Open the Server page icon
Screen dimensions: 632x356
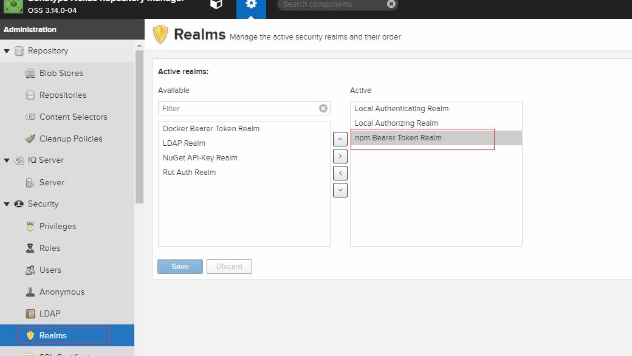click(x=30, y=182)
